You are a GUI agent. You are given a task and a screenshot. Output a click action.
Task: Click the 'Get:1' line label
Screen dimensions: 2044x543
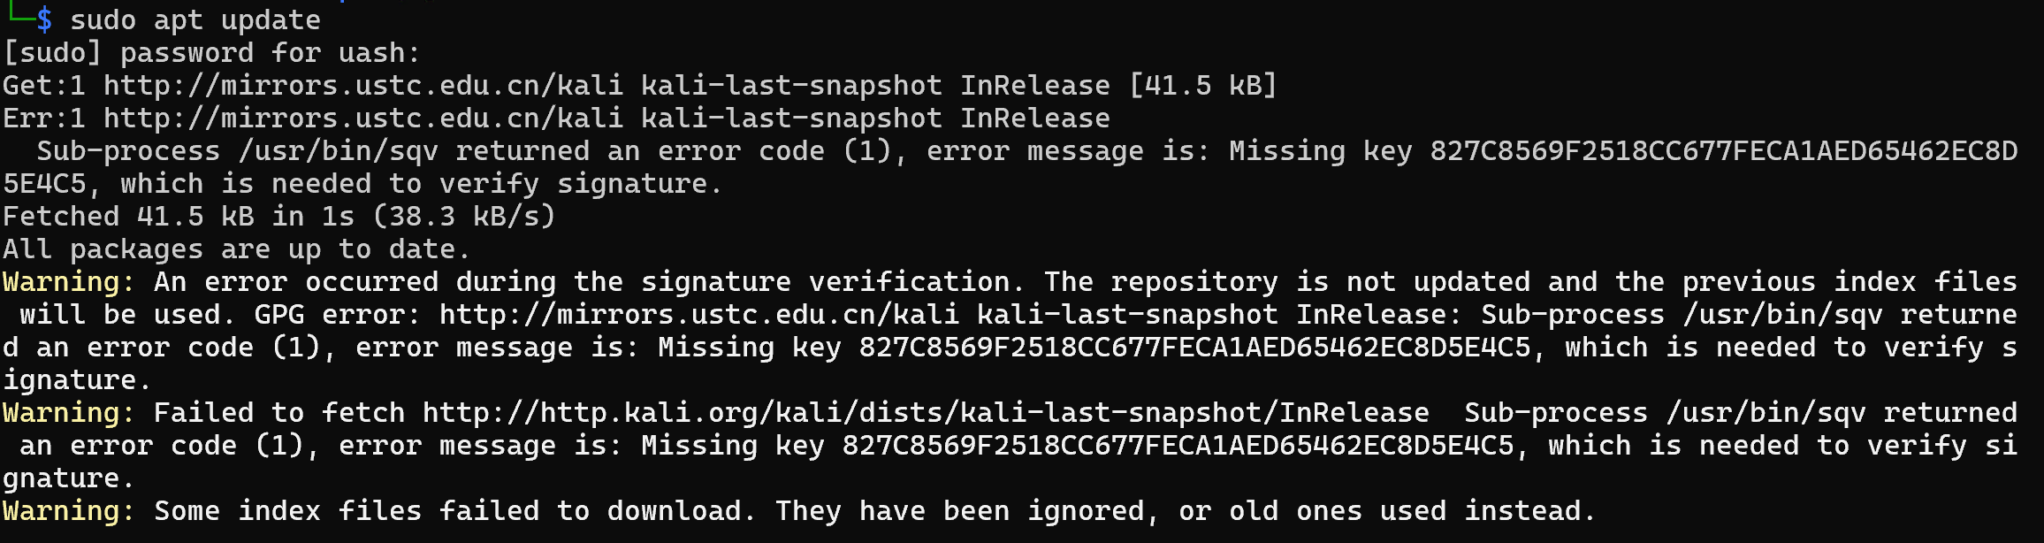(44, 86)
